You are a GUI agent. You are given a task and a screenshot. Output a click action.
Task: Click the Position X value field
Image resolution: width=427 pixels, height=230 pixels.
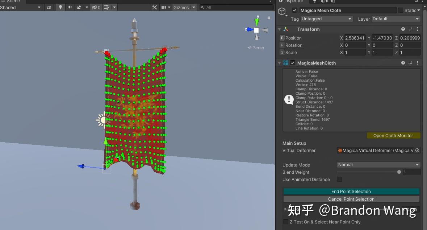point(354,38)
